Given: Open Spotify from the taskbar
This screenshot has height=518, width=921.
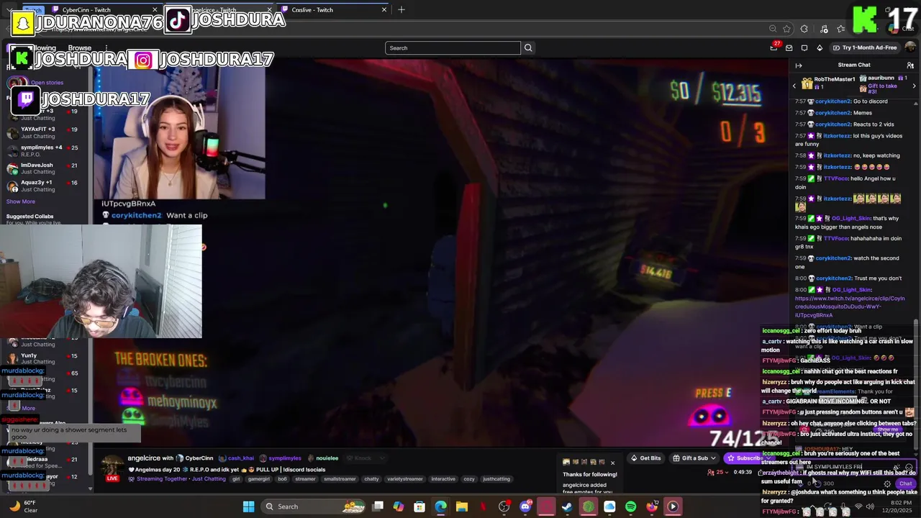Looking at the screenshot, I should point(631,506).
